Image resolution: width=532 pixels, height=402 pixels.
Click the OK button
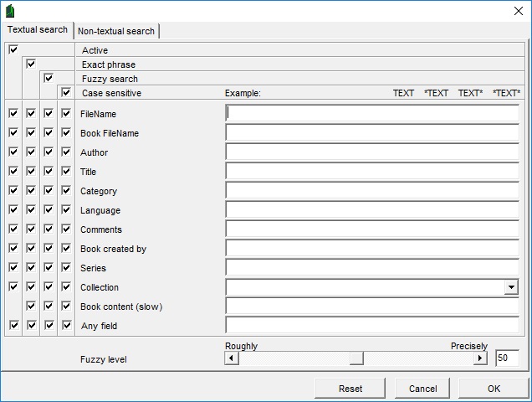click(x=494, y=389)
